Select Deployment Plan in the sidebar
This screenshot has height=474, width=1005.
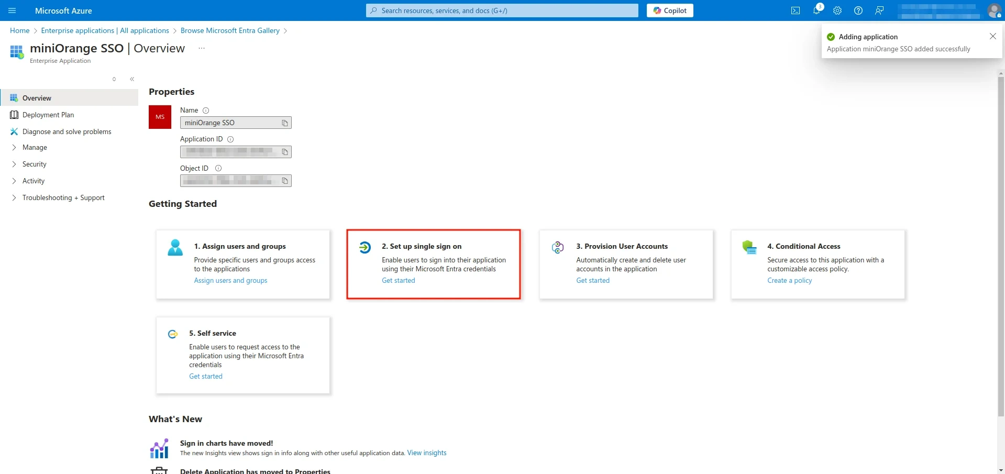point(48,115)
